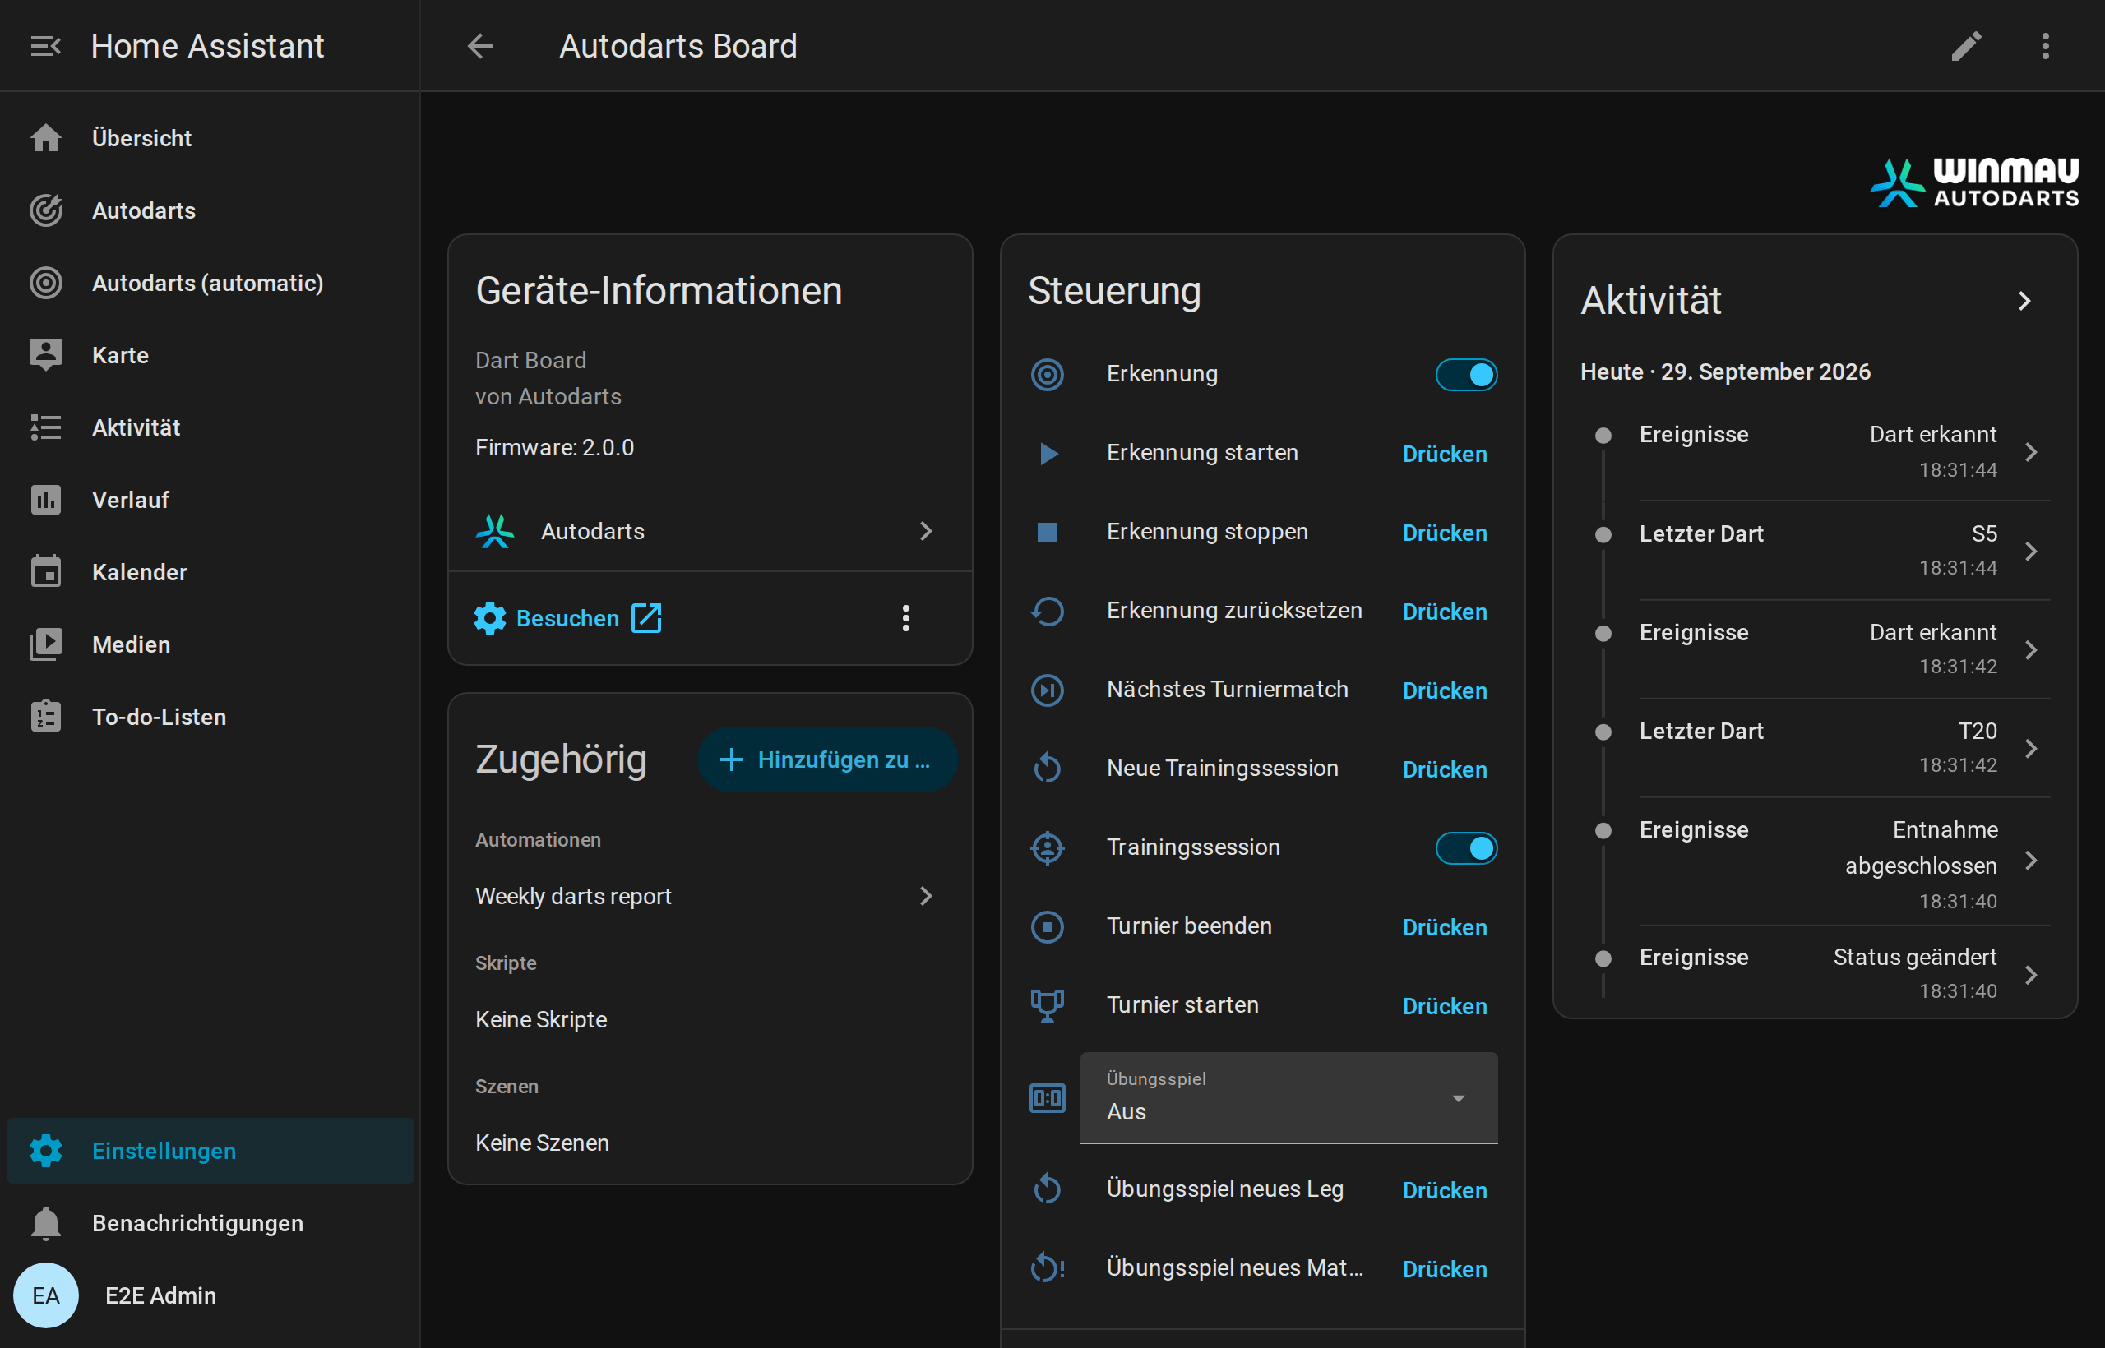Open Benachrichtigungen panel
The image size is (2105, 1348).
pos(210,1224)
